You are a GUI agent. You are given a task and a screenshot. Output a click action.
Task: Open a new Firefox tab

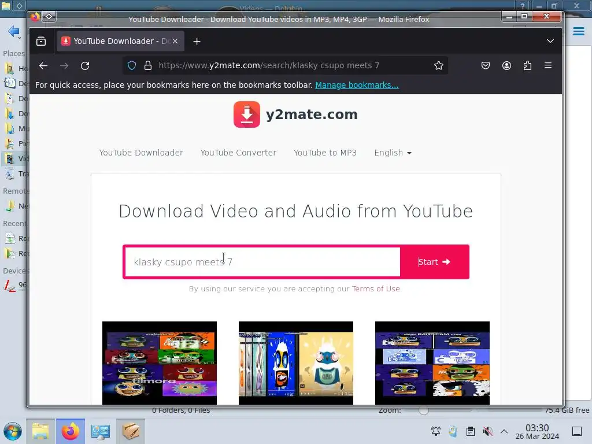(x=197, y=41)
